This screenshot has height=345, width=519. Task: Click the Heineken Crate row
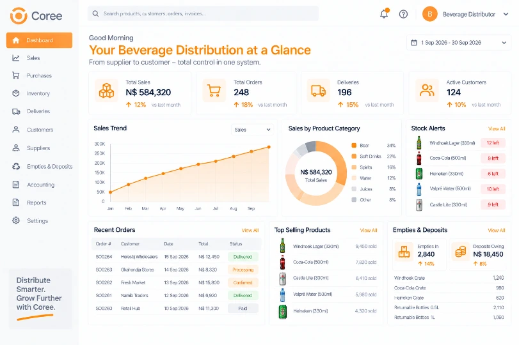coord(449,298)
